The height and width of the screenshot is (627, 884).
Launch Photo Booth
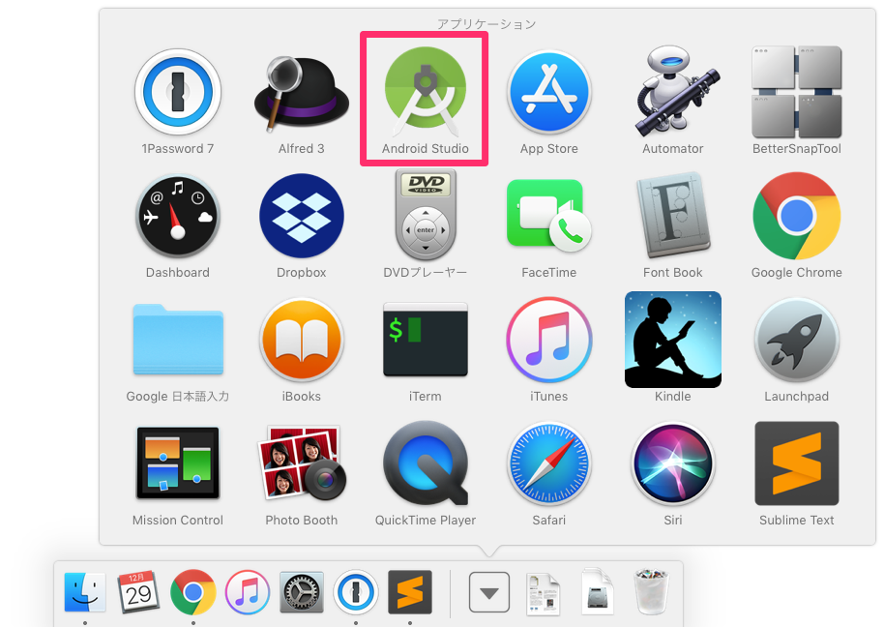pyautogui.click(x=301, y=463)
